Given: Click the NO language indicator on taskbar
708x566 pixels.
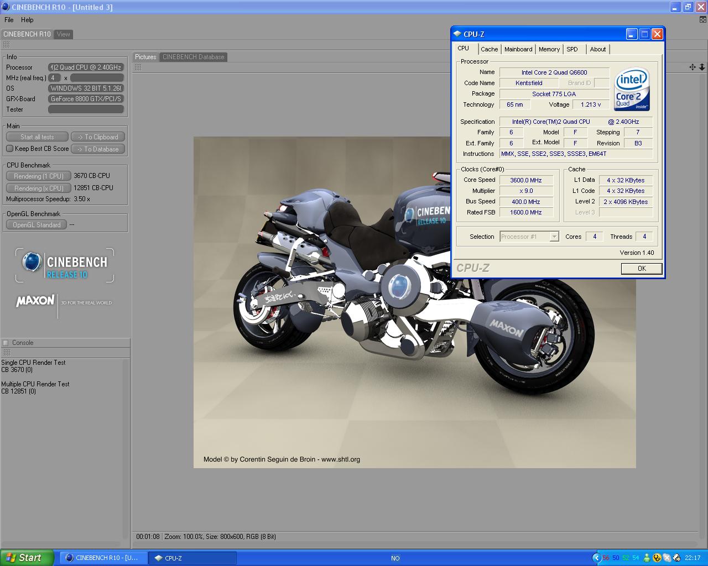Looking at the screenshot, I should pos(395,558).
